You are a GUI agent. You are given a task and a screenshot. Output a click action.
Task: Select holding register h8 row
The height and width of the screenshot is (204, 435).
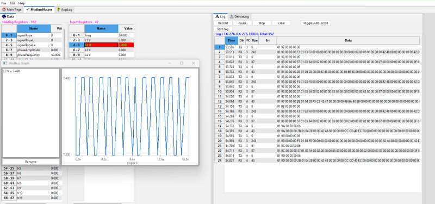pos(32,183)
